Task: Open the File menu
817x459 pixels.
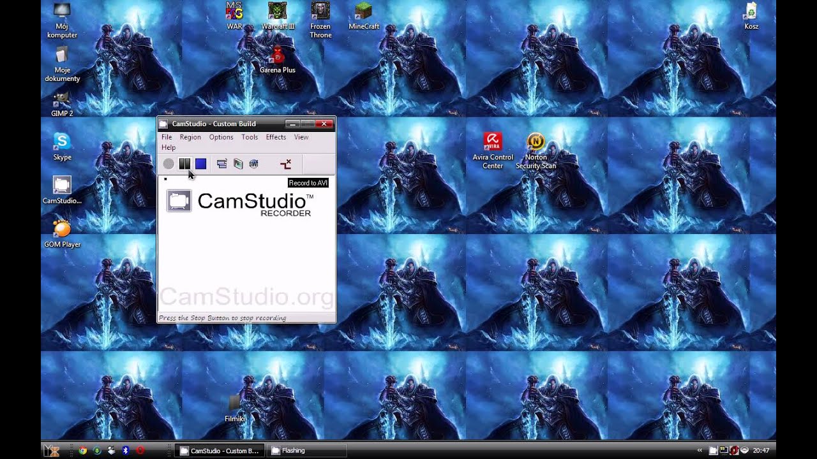Action: click(x=167, y=137)
